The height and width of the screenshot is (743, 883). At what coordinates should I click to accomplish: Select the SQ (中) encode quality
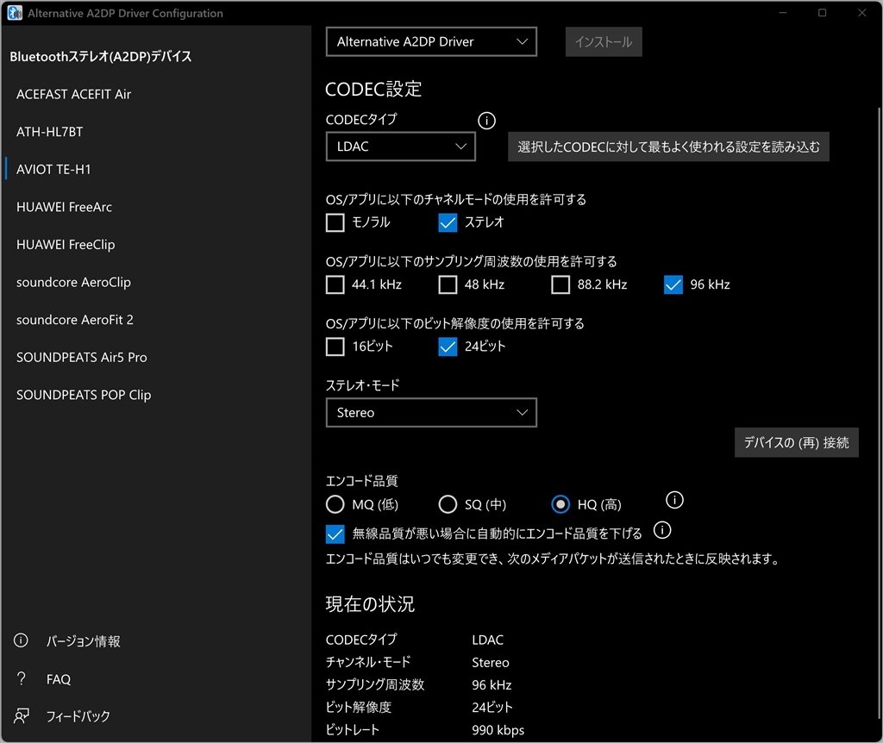coord(448,504)
